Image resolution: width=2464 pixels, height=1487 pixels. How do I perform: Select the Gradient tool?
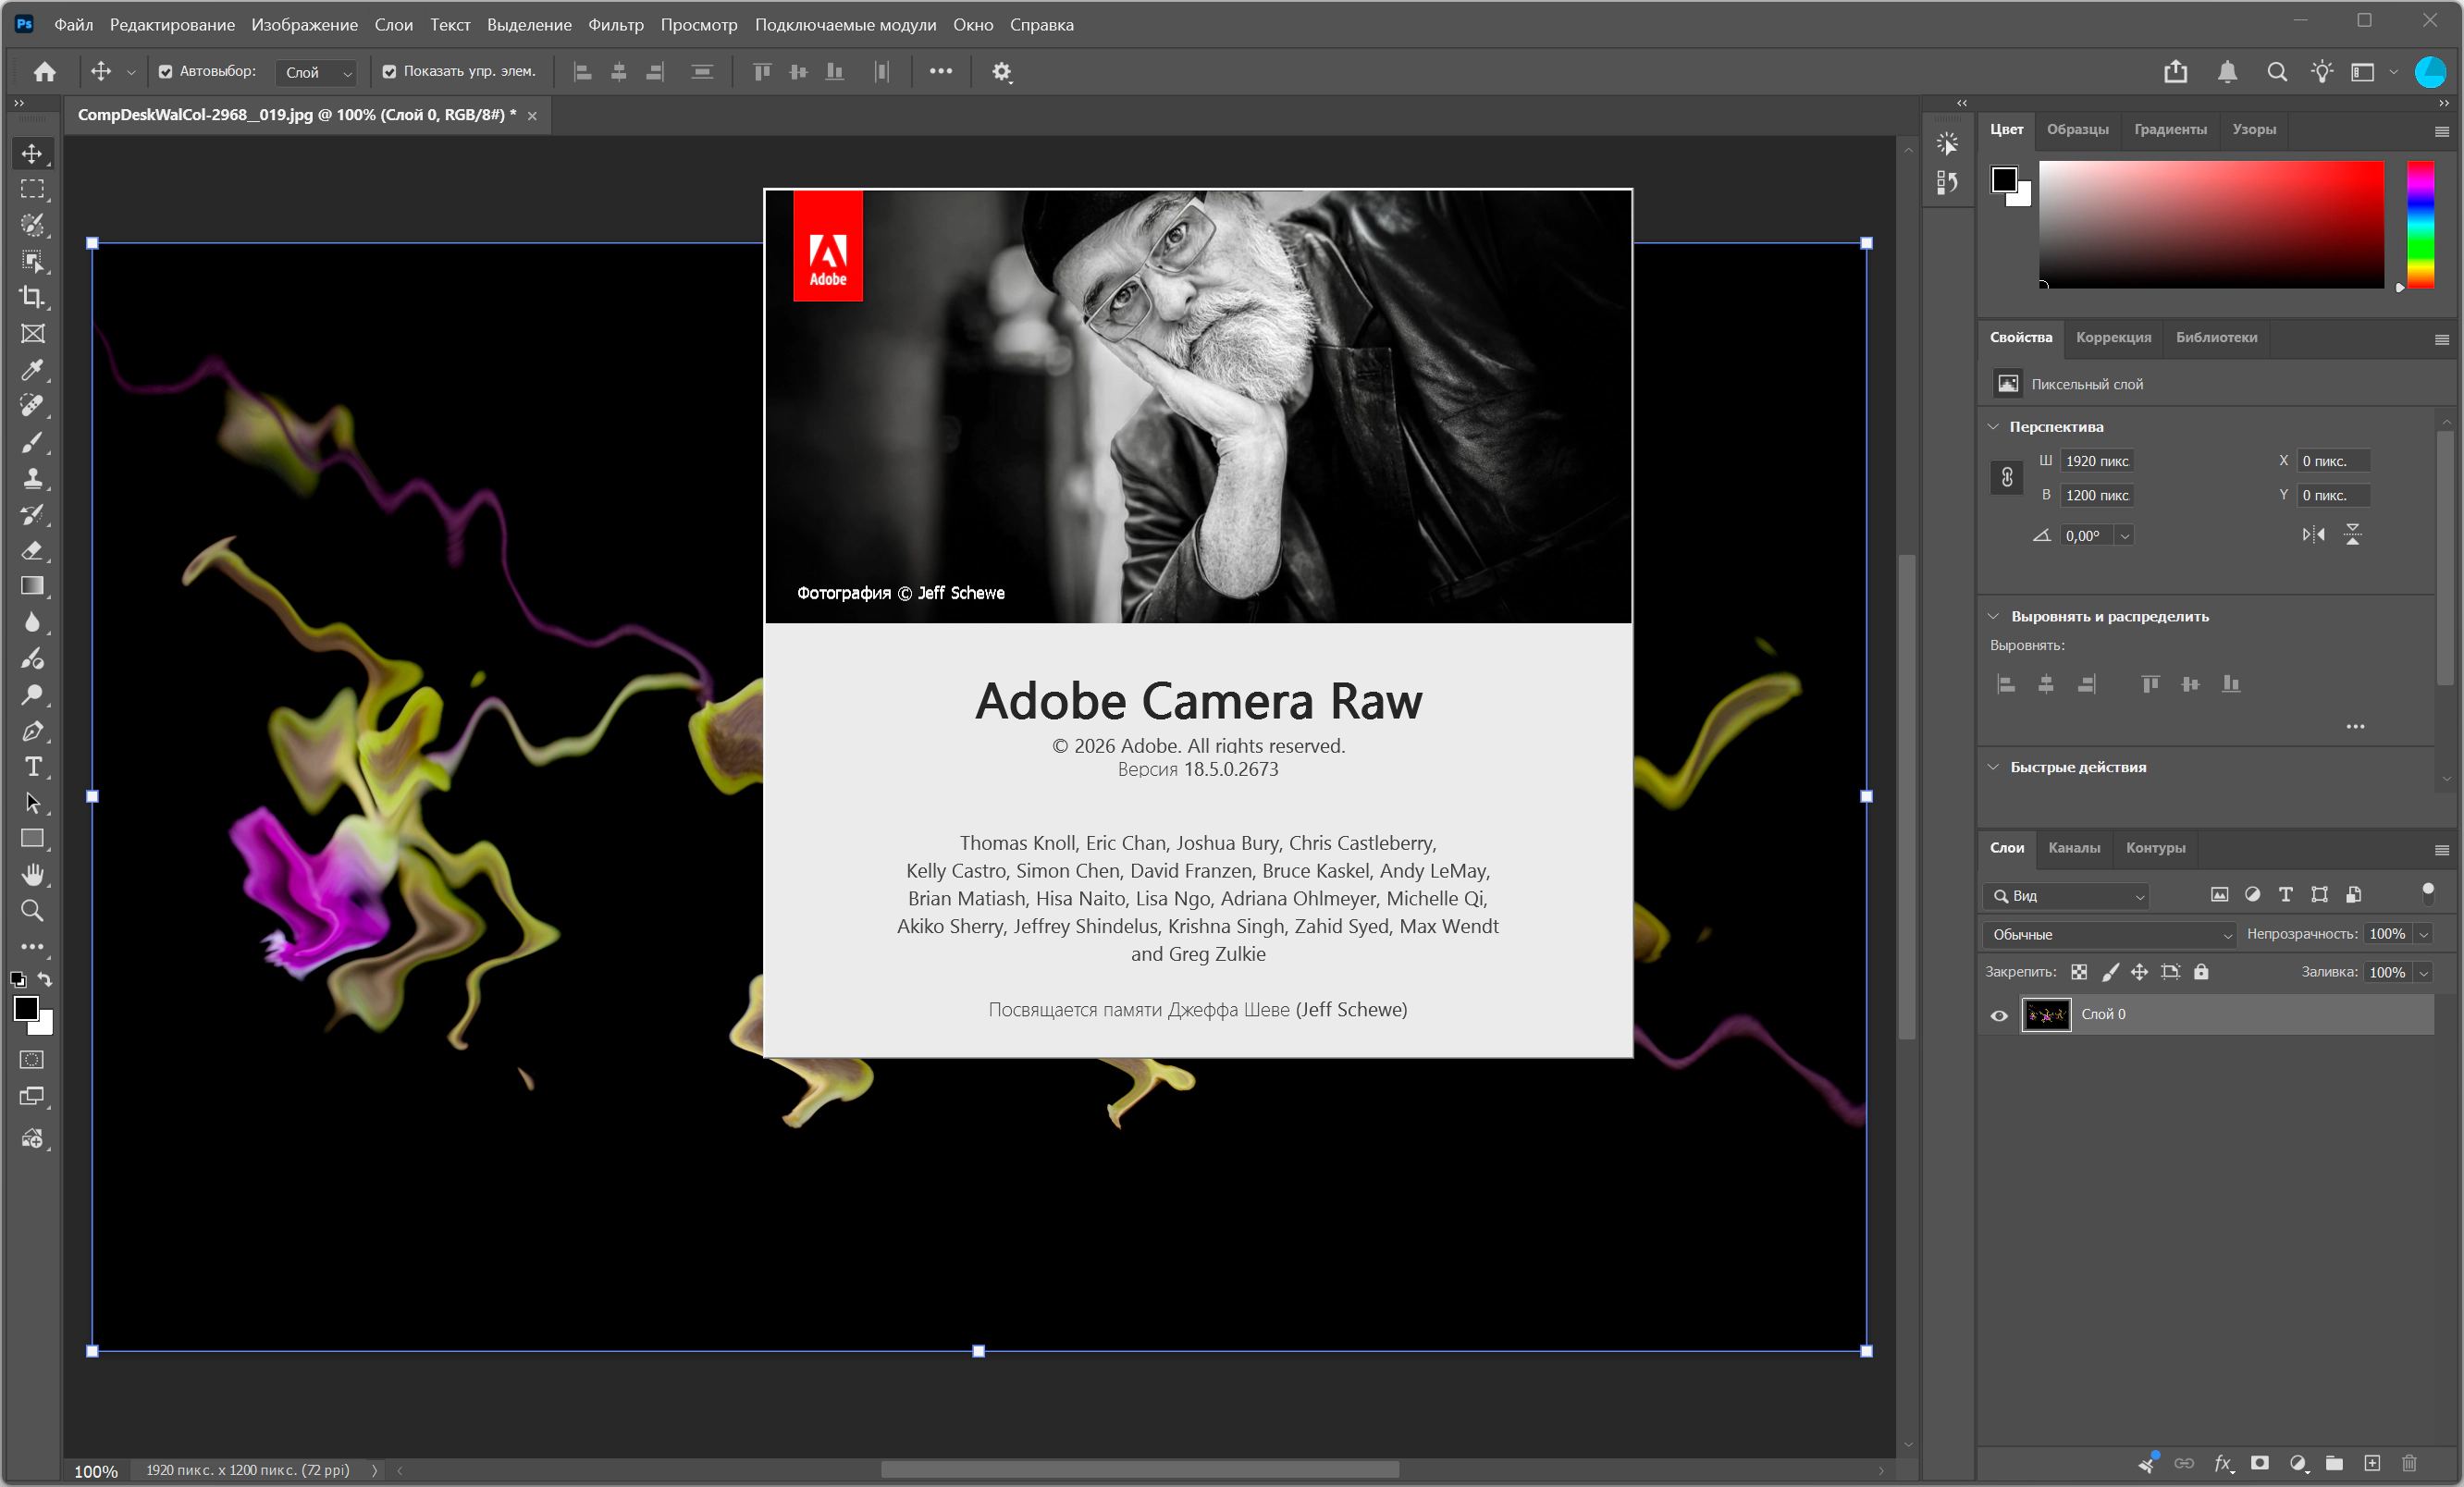click(x=32, y=586)
